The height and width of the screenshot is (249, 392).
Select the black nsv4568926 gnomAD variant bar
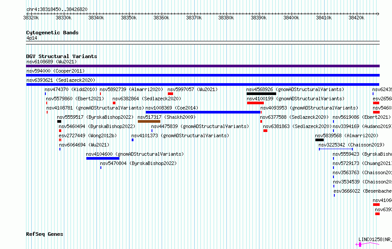pos(261,94)
